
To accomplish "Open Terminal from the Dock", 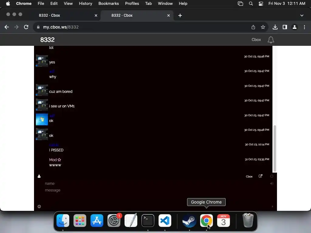I will point(148,221).
